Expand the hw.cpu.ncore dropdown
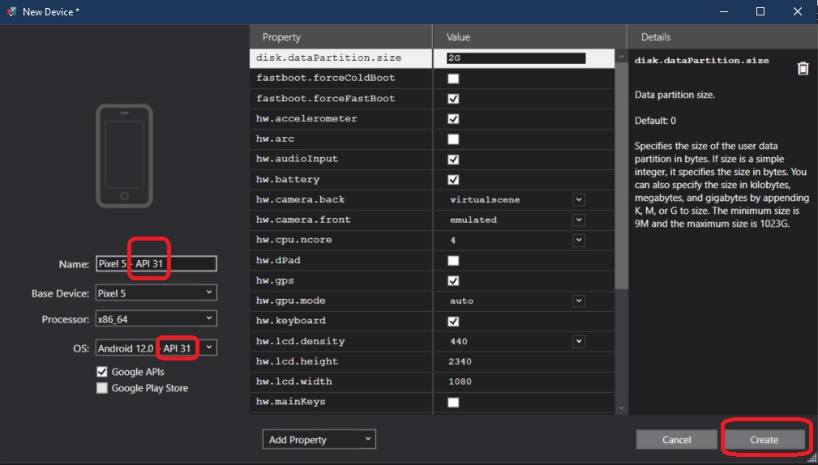 pos(579,241)
